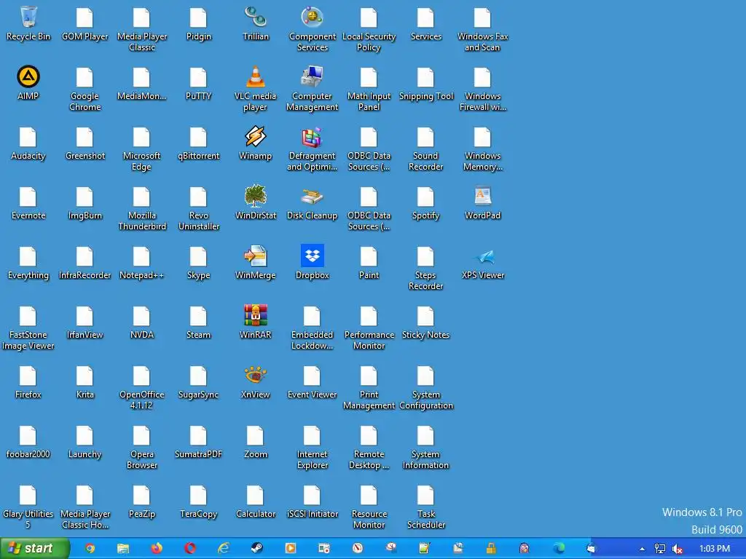The height and width of the screenshot is (559, 746).
Task: Launch Firefox from the taskbar
Action: [x=157, y=549]
